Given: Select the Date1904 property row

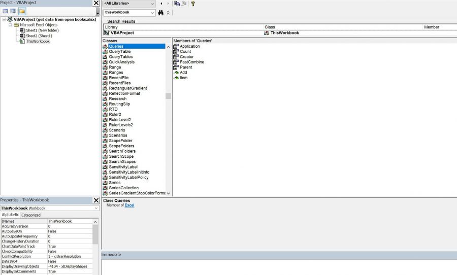Looking at the screenshot, I should coord(47,261).
